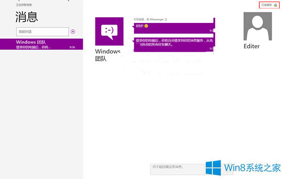
Task: Focus the 发起对话 start-conversation field
Action: [42, 31]
